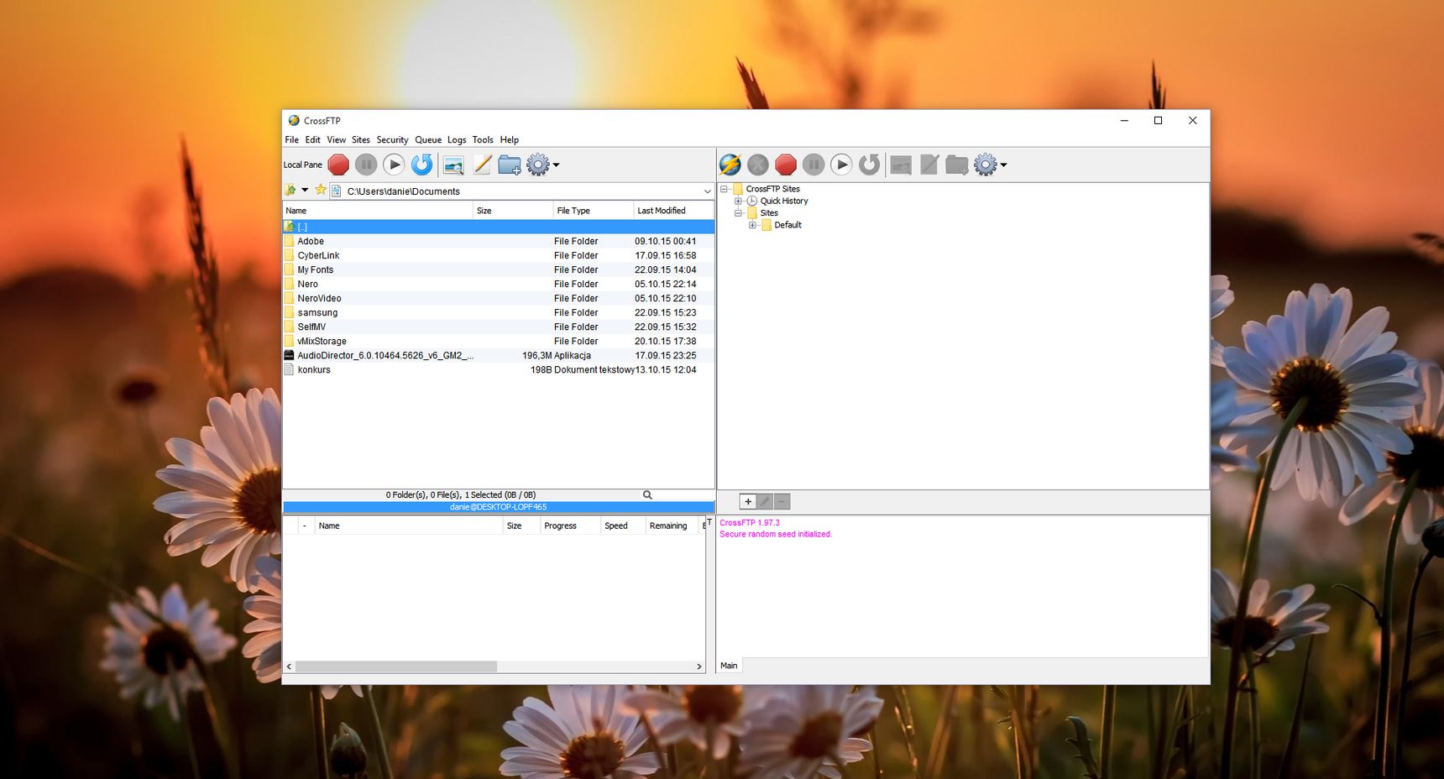Click the red stop button in remote pane

[786, 165]
